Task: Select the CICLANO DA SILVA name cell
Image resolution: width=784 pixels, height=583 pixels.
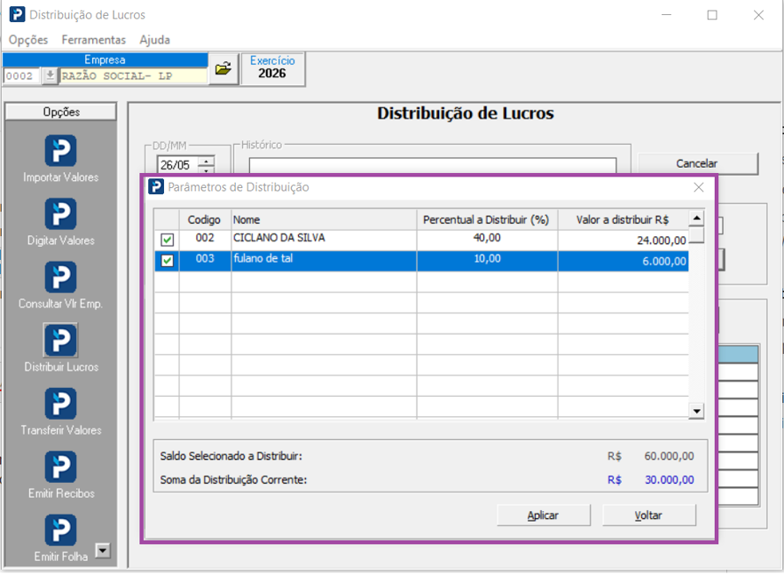Action: tap(324, 240)
